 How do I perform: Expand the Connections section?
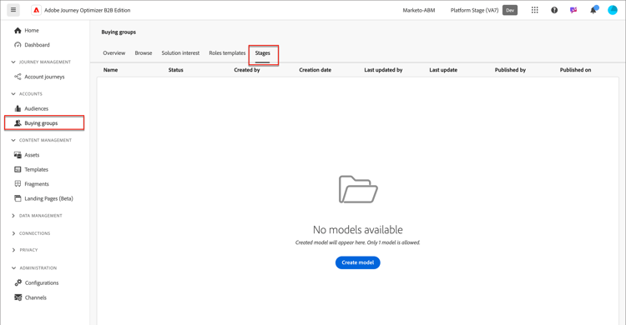pos(13,233)
